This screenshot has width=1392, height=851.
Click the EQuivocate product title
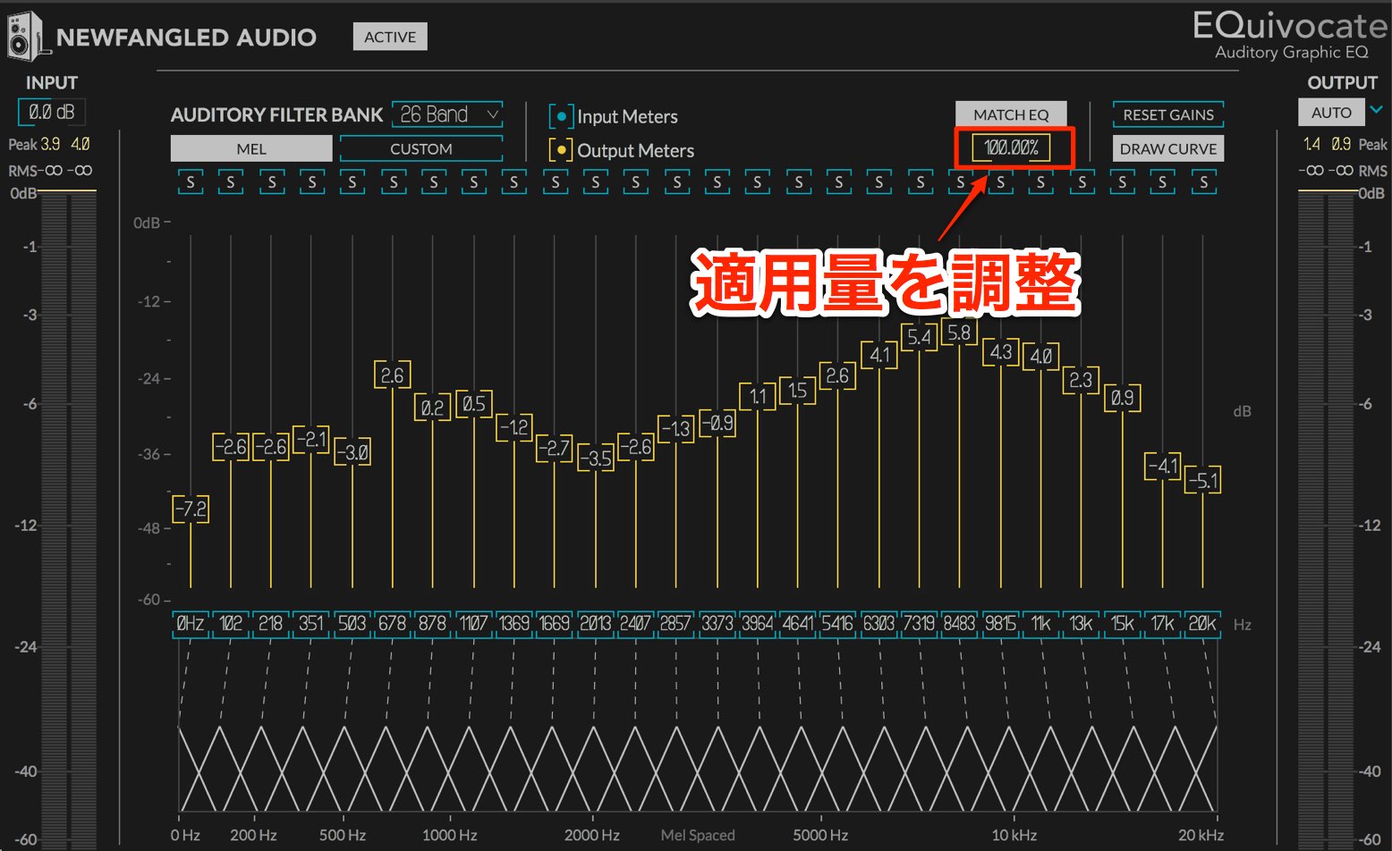click(1290, 25)
